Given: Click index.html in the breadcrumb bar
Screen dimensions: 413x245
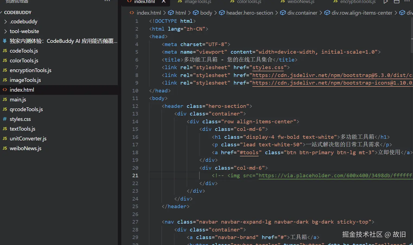Looking at the screenshot, I should (149, 13).
